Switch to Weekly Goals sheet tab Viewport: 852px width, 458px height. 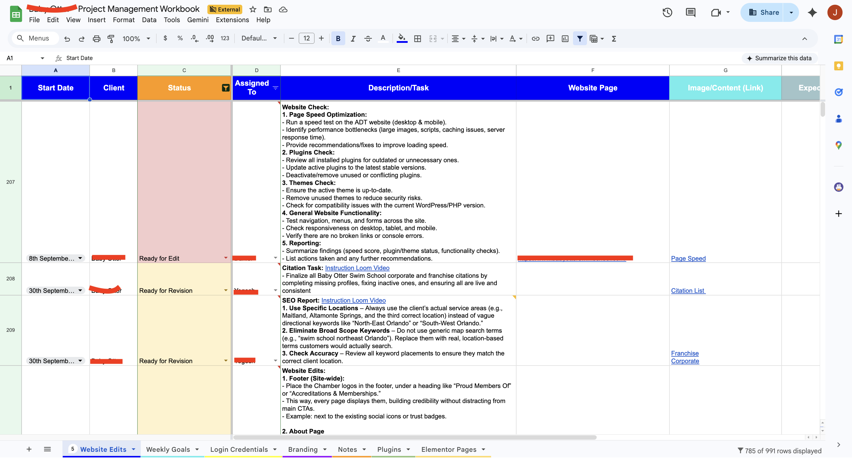(168, 449)
